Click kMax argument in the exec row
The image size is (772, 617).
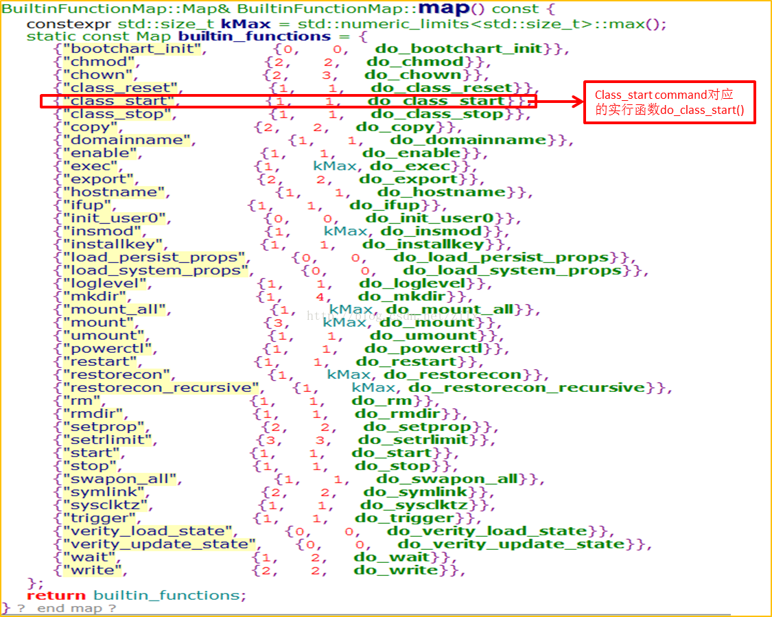[x=334, y=167]
